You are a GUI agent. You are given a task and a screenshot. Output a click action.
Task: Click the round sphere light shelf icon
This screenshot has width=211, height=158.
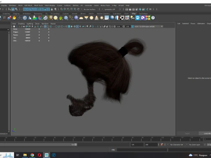[91, 18]
